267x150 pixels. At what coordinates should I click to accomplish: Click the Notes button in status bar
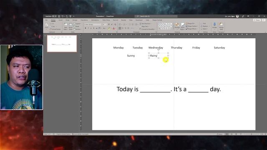click(x=220, y=134)
